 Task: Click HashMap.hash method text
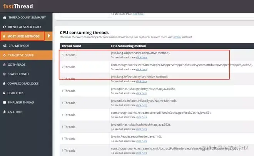(x=140, y=124)
